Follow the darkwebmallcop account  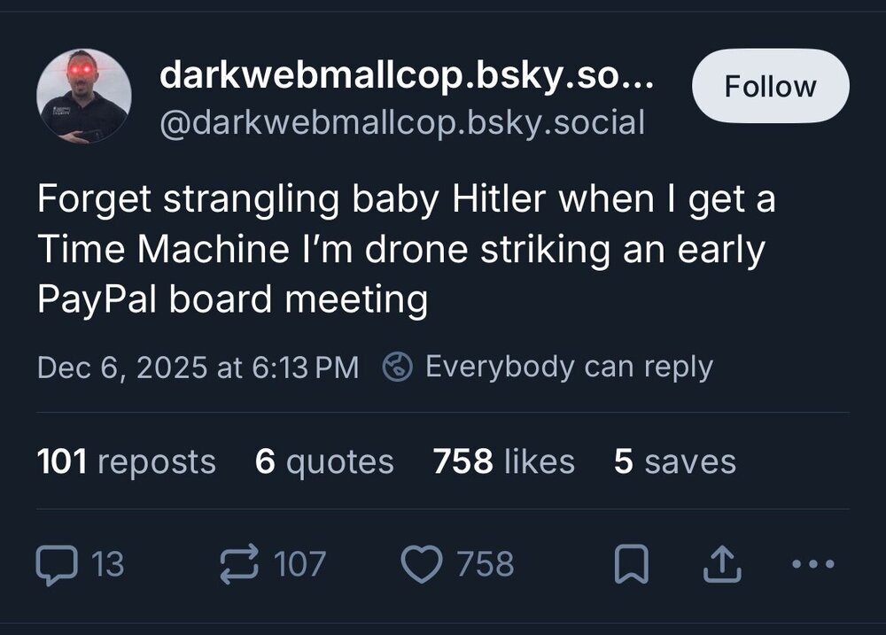770,86
